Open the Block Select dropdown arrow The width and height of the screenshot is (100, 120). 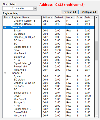pos(35,9)
